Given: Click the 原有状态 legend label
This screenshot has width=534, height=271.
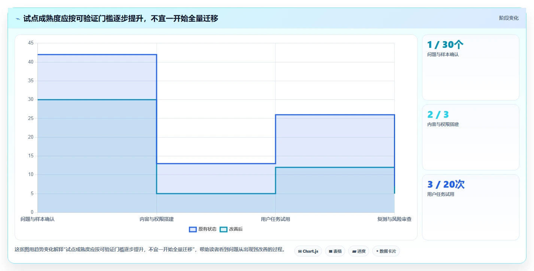Looking at the screenshot, I should click(207, 230).
